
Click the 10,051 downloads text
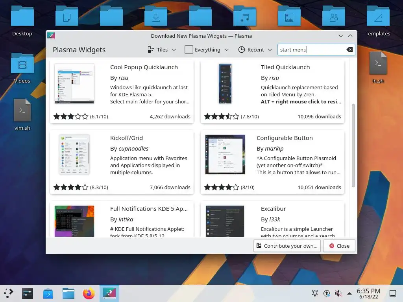tap(319, 188)
